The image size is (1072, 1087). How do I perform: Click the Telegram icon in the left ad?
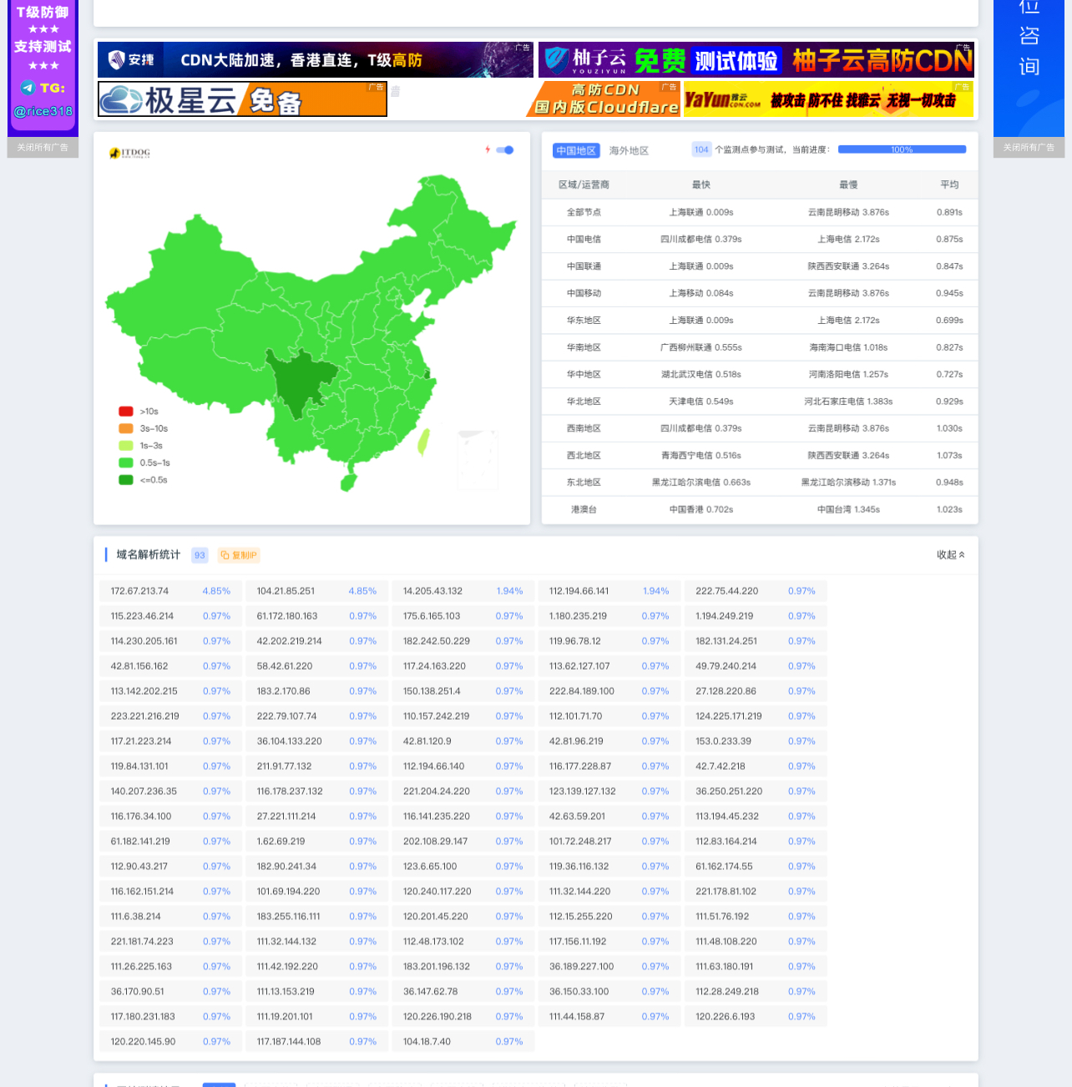pyautogui.click(x=28, y=88)
